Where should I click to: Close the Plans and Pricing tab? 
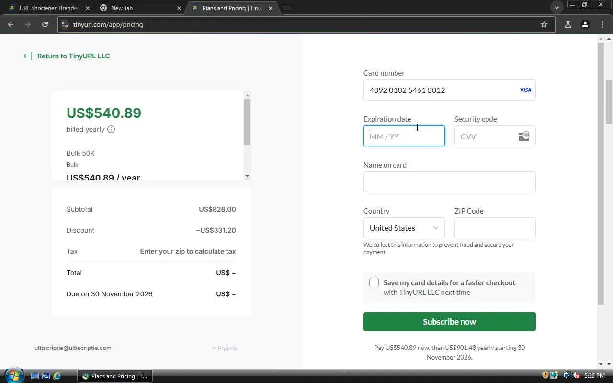point(271,8)
